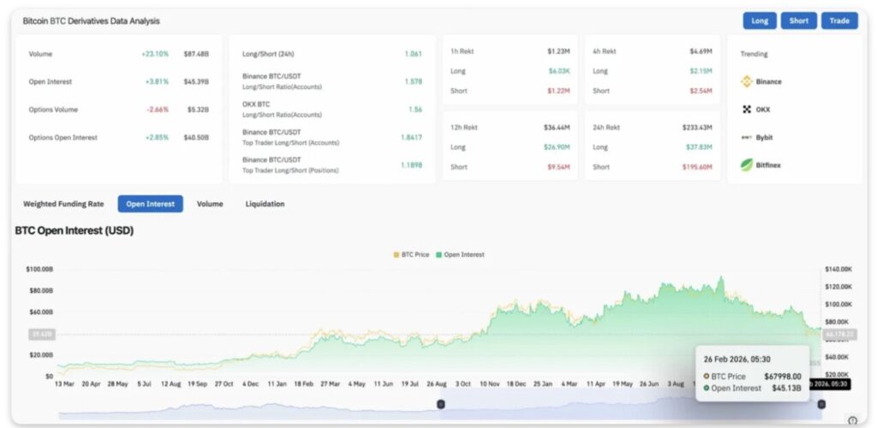
Task: Click the Binance logo icon in Trending
Action: coord(746,81)
